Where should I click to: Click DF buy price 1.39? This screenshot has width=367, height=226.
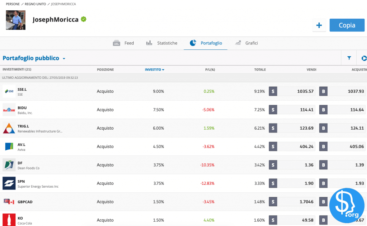360,165
